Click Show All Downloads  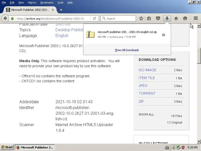tap(127, 50)
